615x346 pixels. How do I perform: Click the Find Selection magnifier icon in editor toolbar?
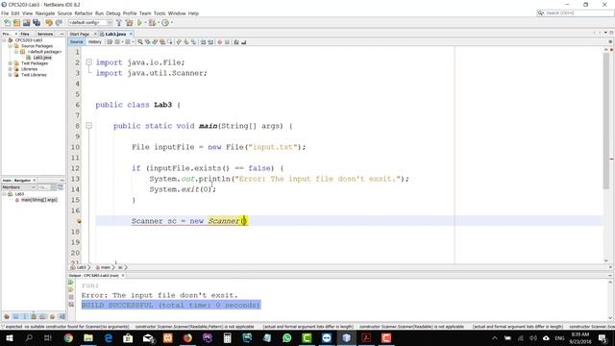pyautogui.click(x=140, y=42)
